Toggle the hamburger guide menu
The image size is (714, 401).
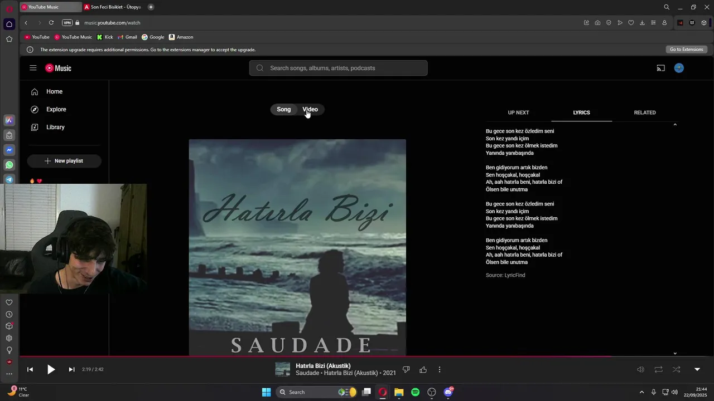pos(33,68)
